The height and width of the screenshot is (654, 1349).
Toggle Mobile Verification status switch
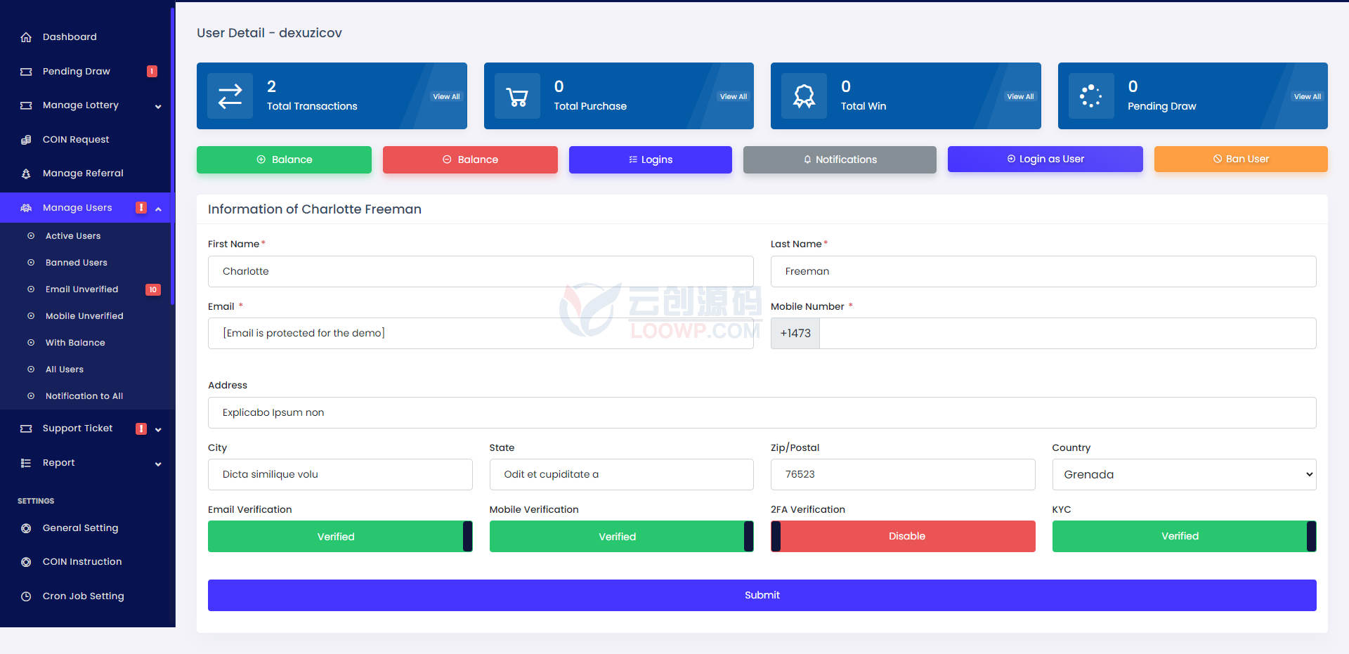click(622, 537)
